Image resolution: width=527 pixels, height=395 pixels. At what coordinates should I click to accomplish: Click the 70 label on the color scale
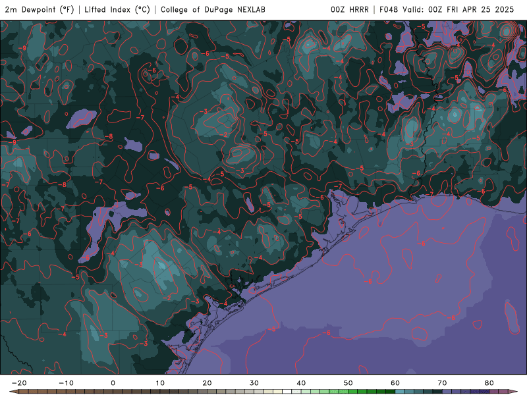[x=442, y=383]
